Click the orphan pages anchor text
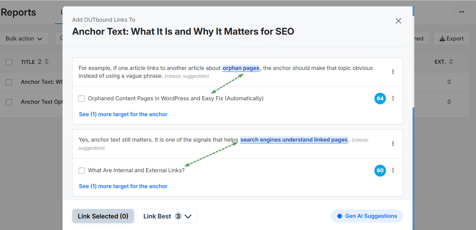The width and height of the screenshot is (476, 230). [x=241, y=68]
